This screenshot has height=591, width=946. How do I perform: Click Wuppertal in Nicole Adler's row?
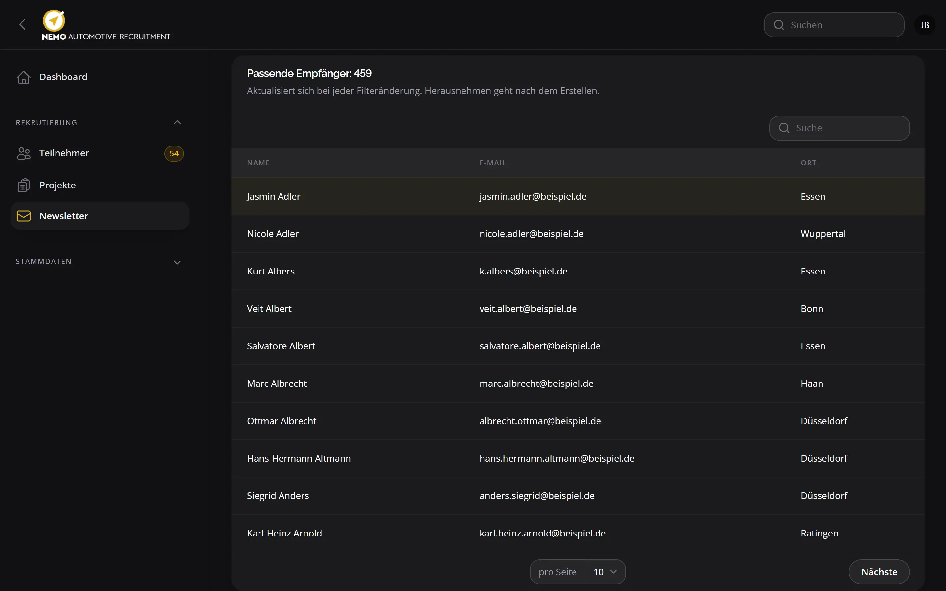823,234
